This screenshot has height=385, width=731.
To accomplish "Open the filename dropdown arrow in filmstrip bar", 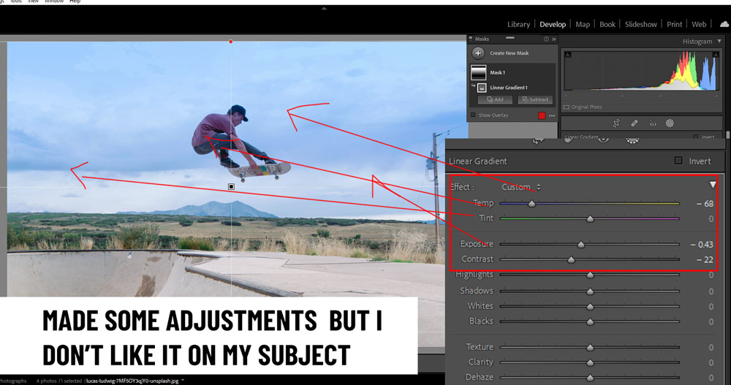I will [183, 381].
